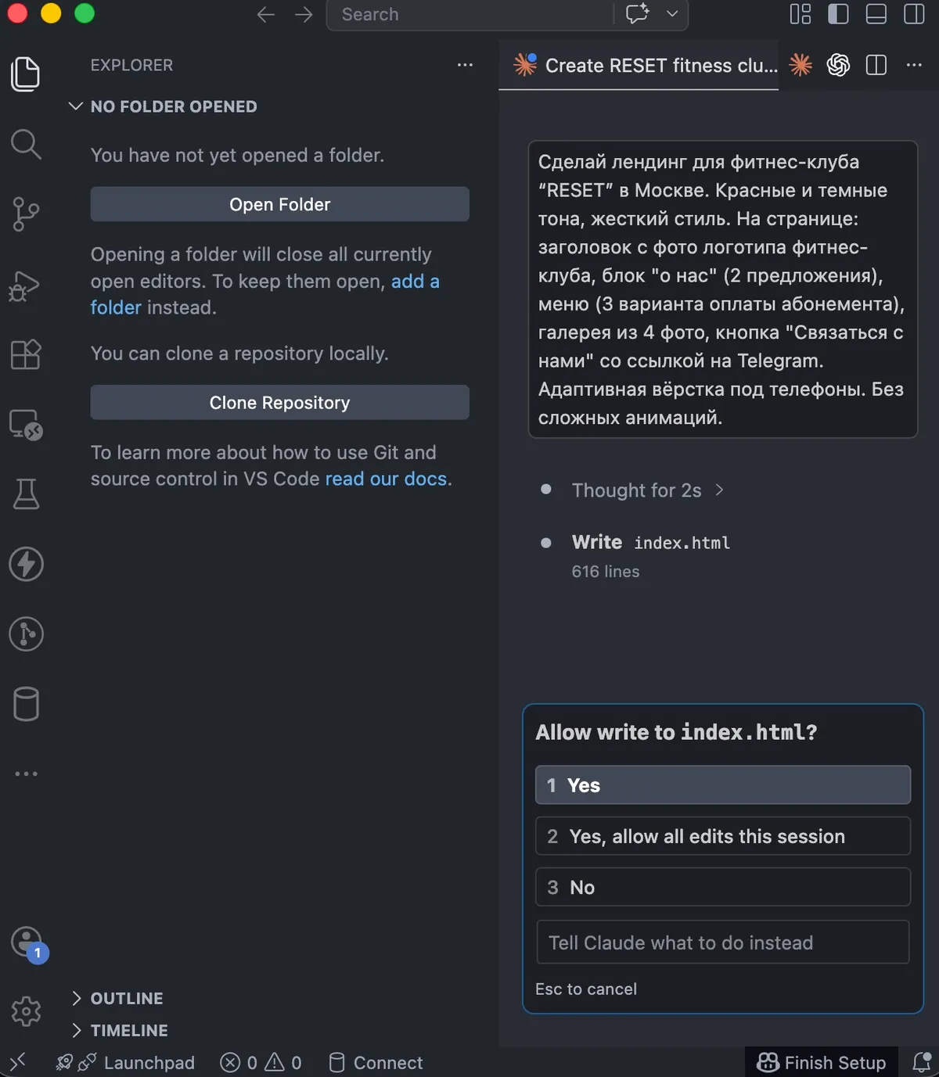Choose 'Yes, allow all edits this session'
Viewport: 939px width, 1077px height.
723,836
